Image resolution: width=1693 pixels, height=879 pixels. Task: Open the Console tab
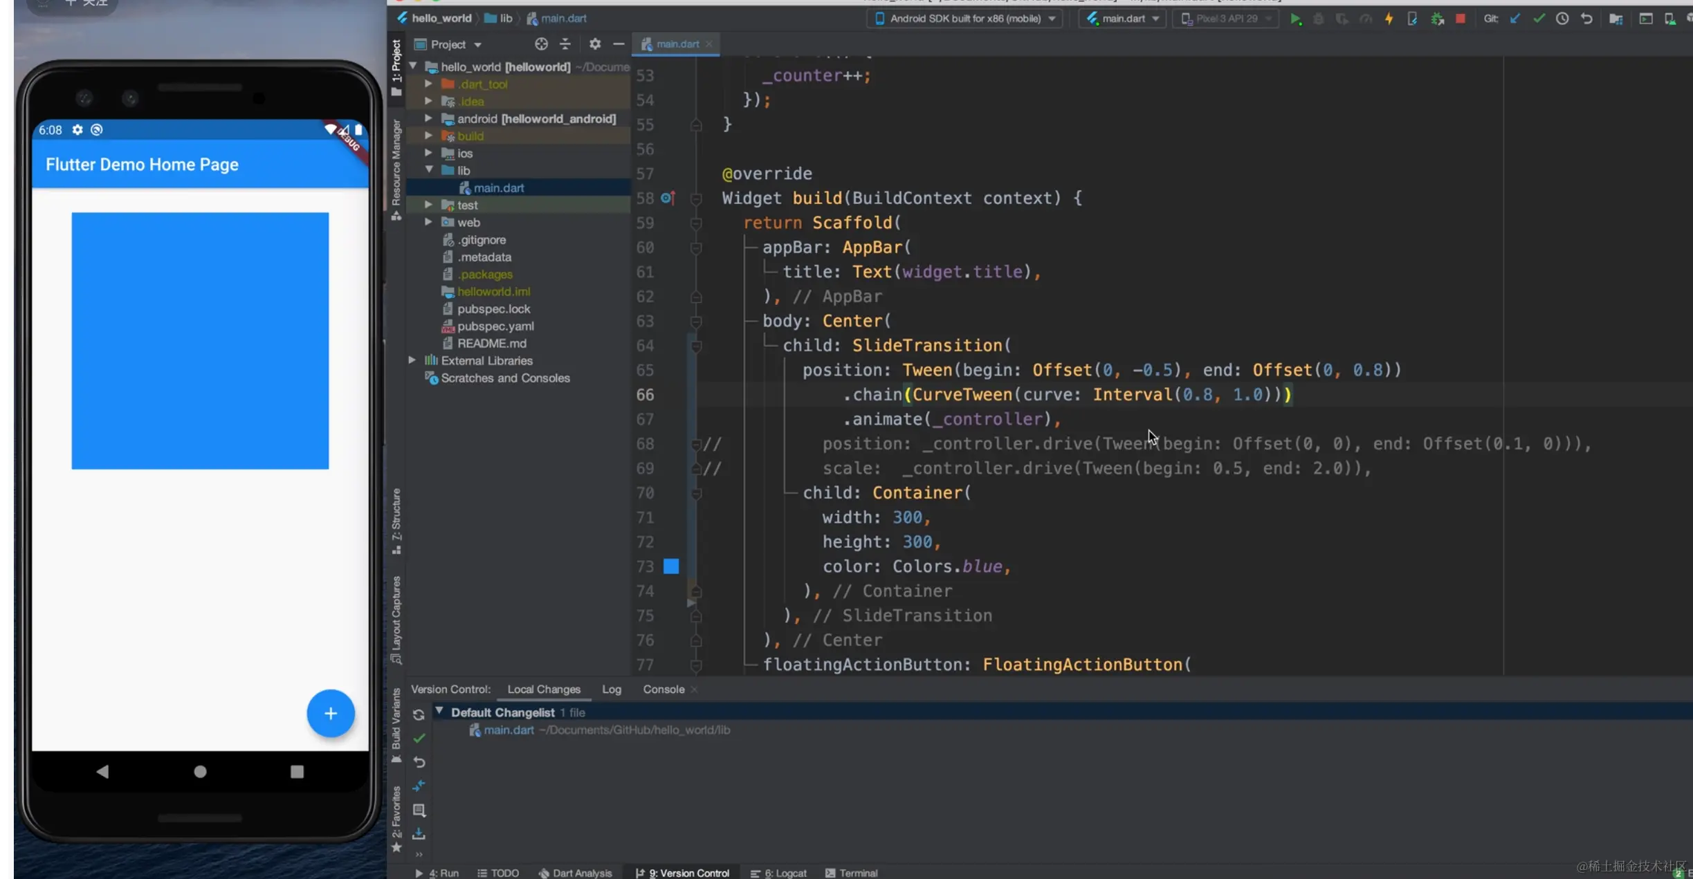coord(664,690)
